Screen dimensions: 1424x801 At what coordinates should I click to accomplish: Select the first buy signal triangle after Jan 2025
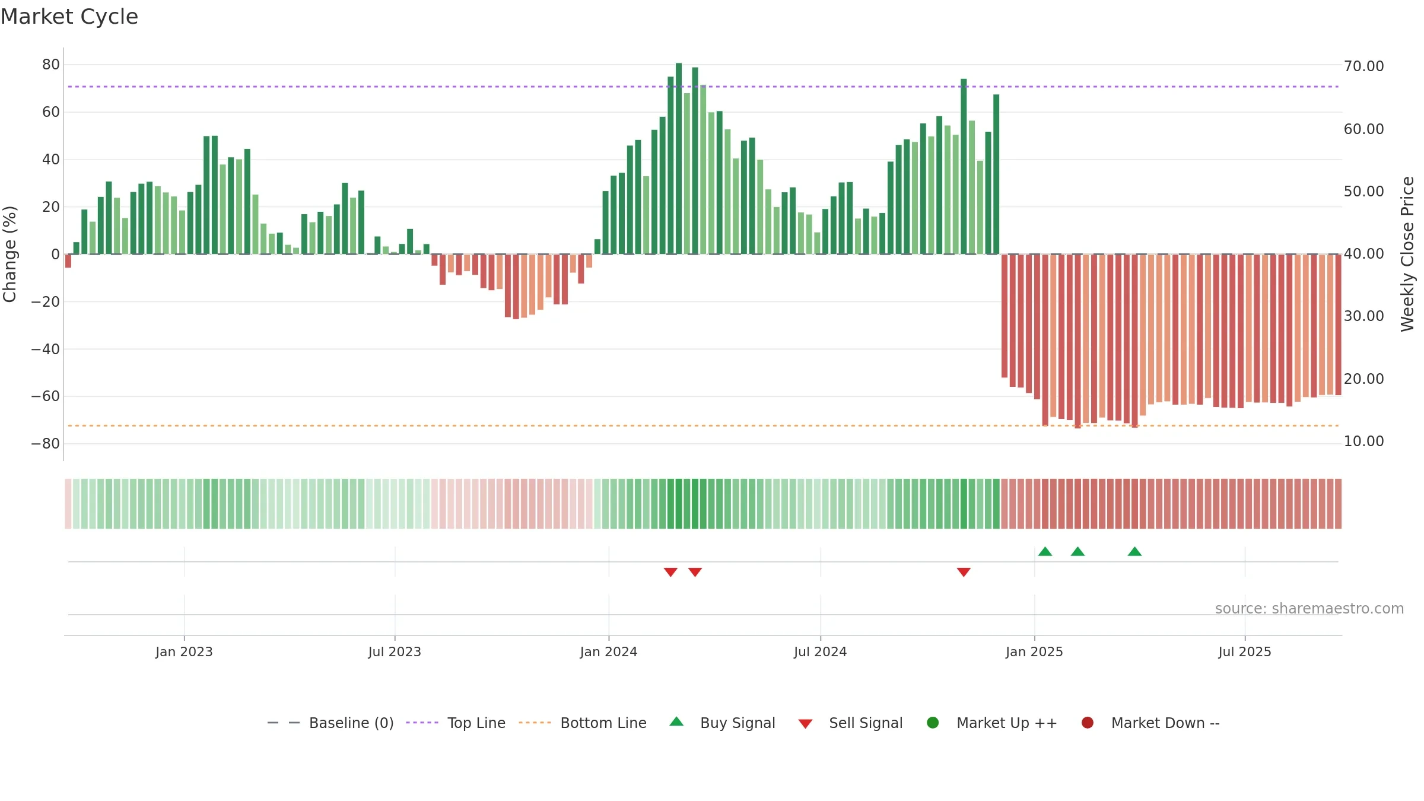1045,551
